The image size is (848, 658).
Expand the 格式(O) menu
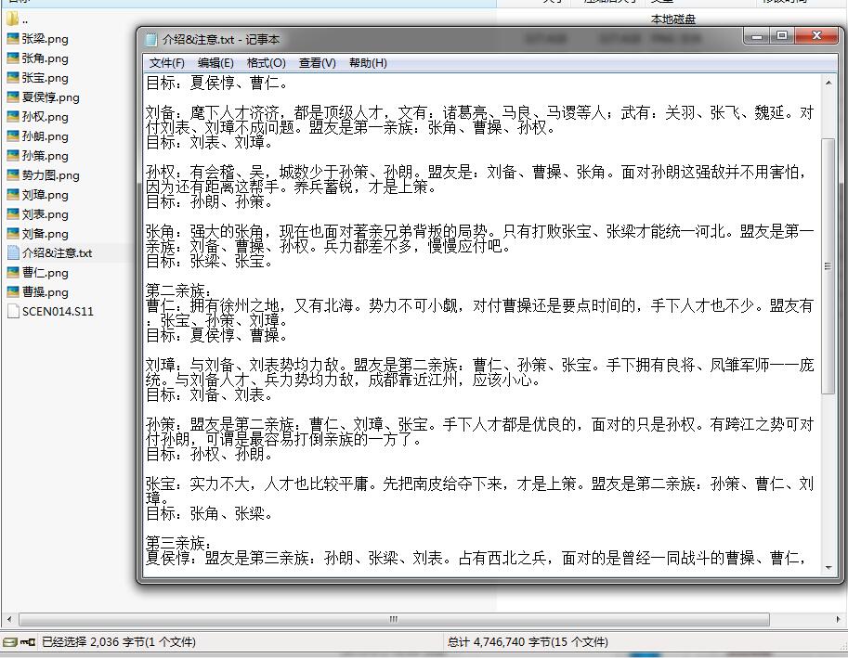(266, 63)
